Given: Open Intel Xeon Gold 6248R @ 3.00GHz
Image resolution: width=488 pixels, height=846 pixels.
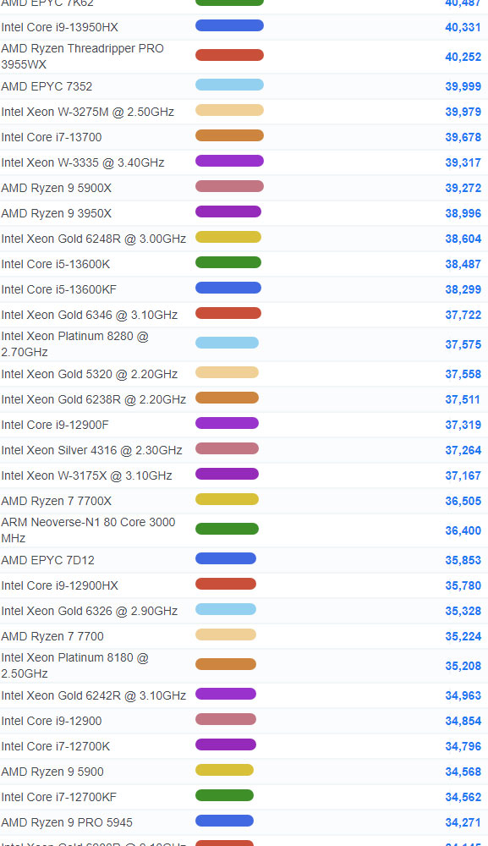Looking at the screenshot, I should pyautogui.click(x=93, y=239).
